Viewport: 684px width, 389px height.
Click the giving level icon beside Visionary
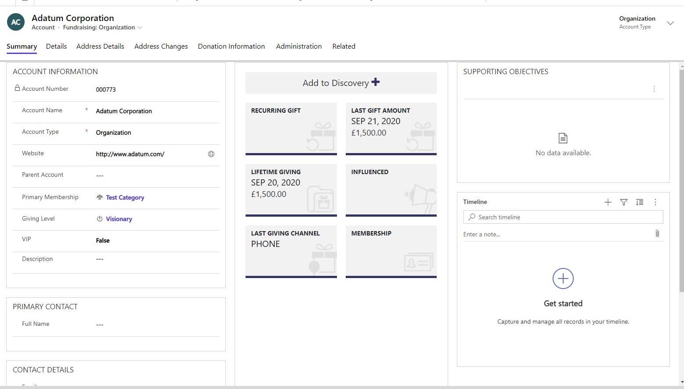[100, 219]
